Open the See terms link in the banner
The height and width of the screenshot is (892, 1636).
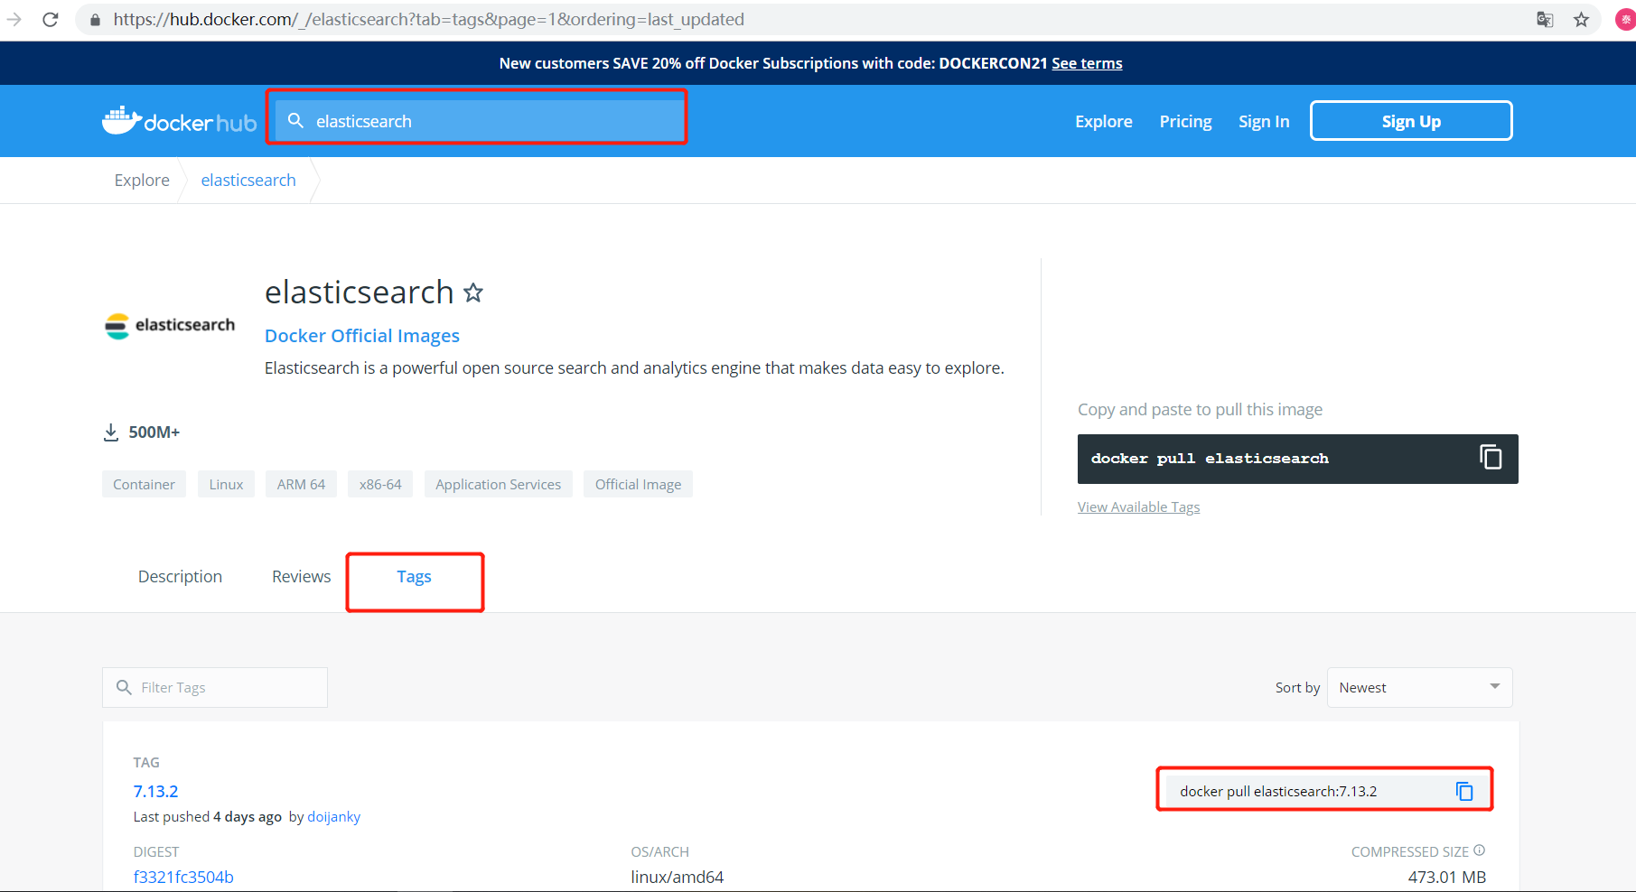pyautogui.click(x=1087, y=63)
